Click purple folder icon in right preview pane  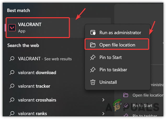[x=126, y=95]
